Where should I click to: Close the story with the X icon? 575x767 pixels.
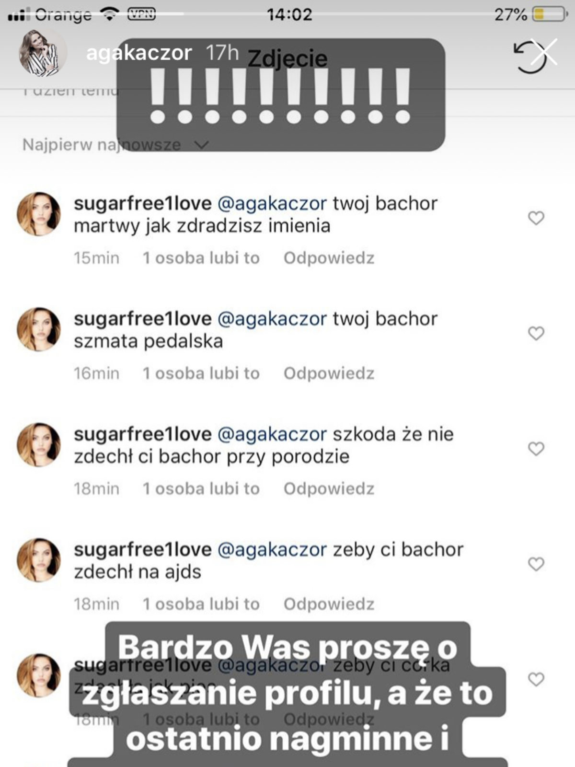(544, 52)
